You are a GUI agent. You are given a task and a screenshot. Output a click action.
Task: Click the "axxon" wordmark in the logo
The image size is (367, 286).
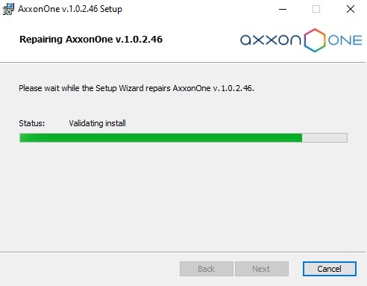point(271,40)
